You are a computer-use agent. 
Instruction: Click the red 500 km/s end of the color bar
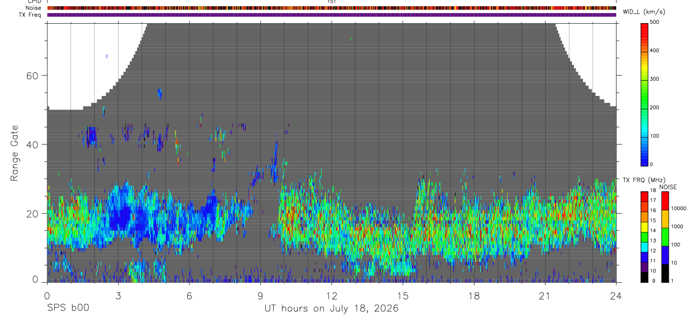tap(645, 25)
